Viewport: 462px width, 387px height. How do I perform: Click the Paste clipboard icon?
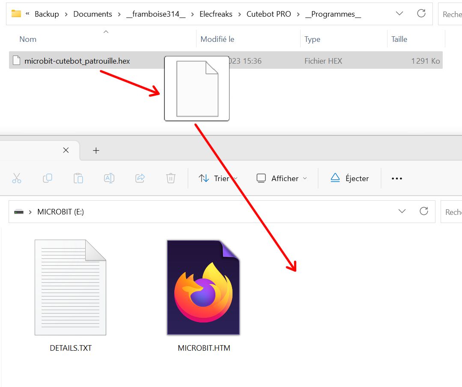click(x=78, y=178)
